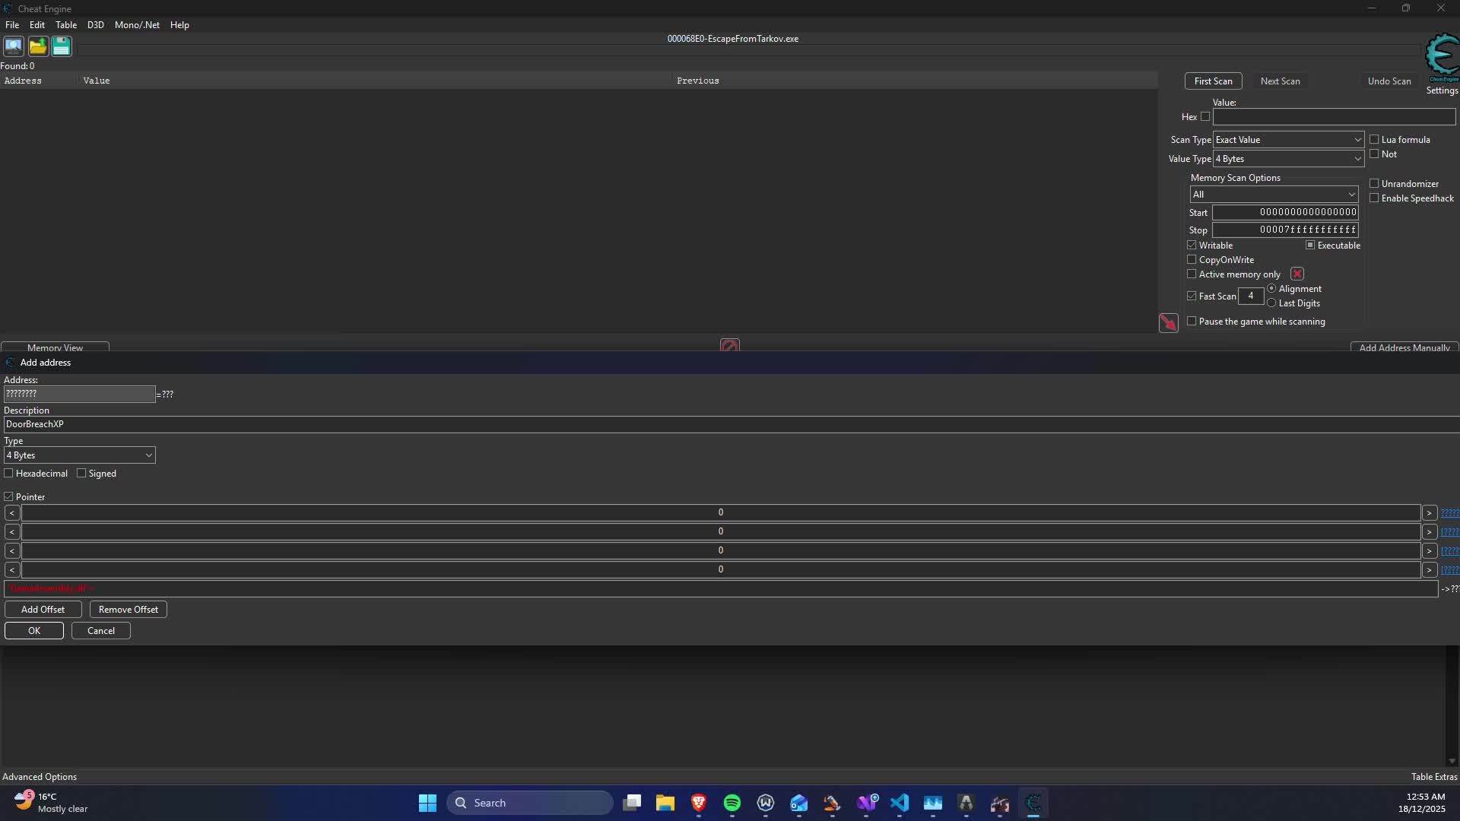Toggle the Signed checkbox in Add address
The height and width of the screenshot is (821, 1460).
(81, 474)
